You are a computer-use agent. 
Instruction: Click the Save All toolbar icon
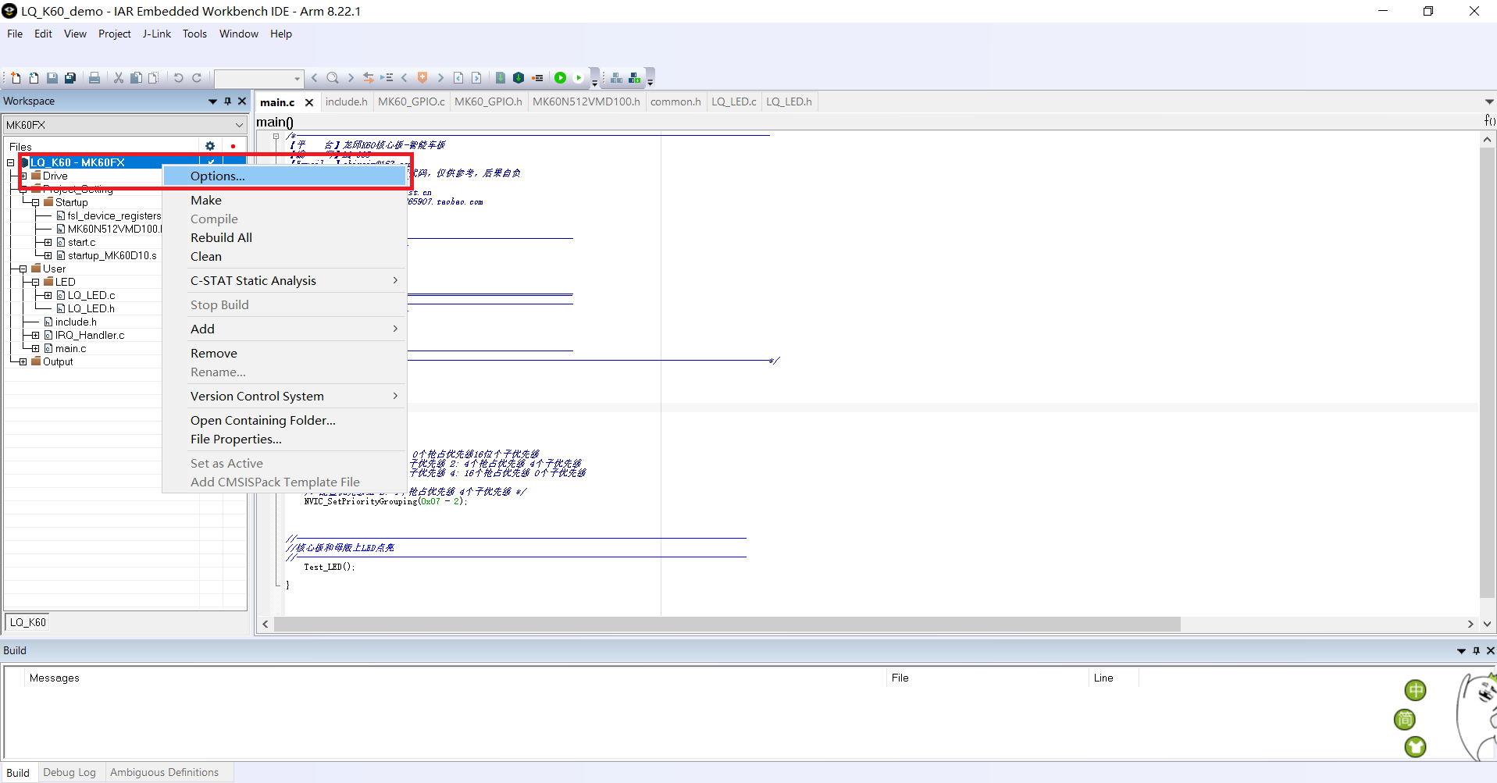click(x=70, y=78)
